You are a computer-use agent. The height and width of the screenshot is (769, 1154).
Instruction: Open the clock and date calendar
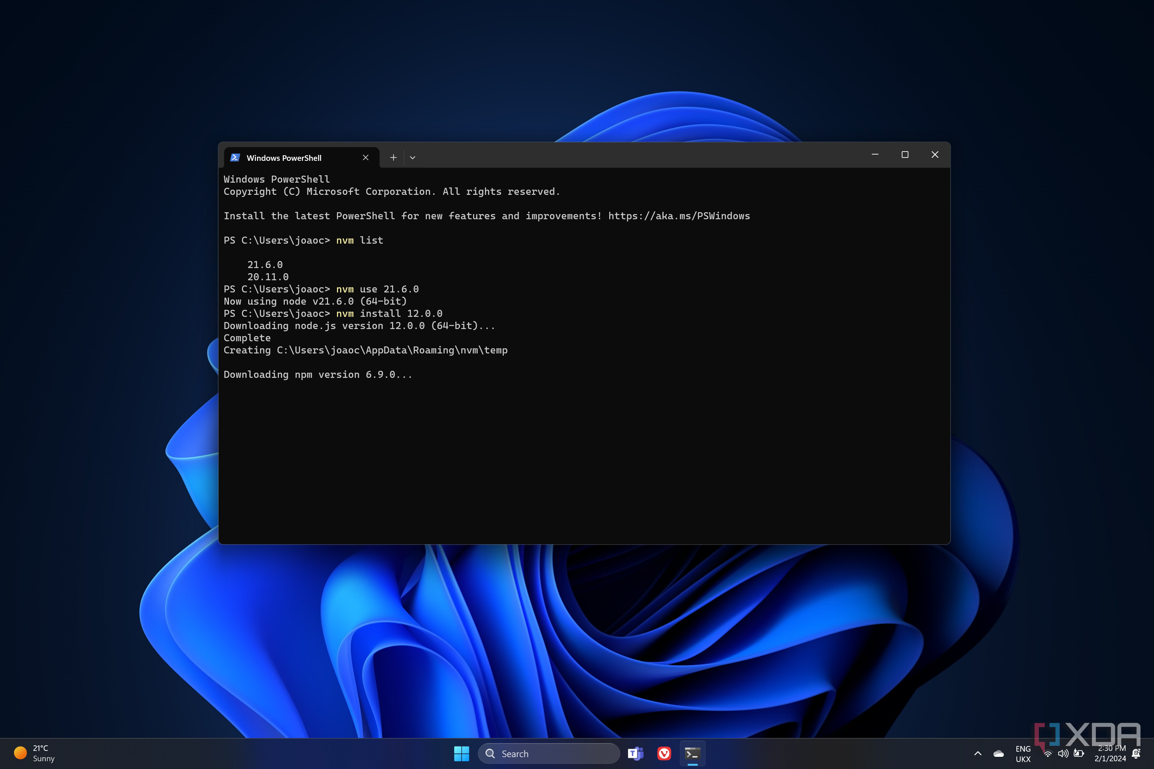(1111, 754)
